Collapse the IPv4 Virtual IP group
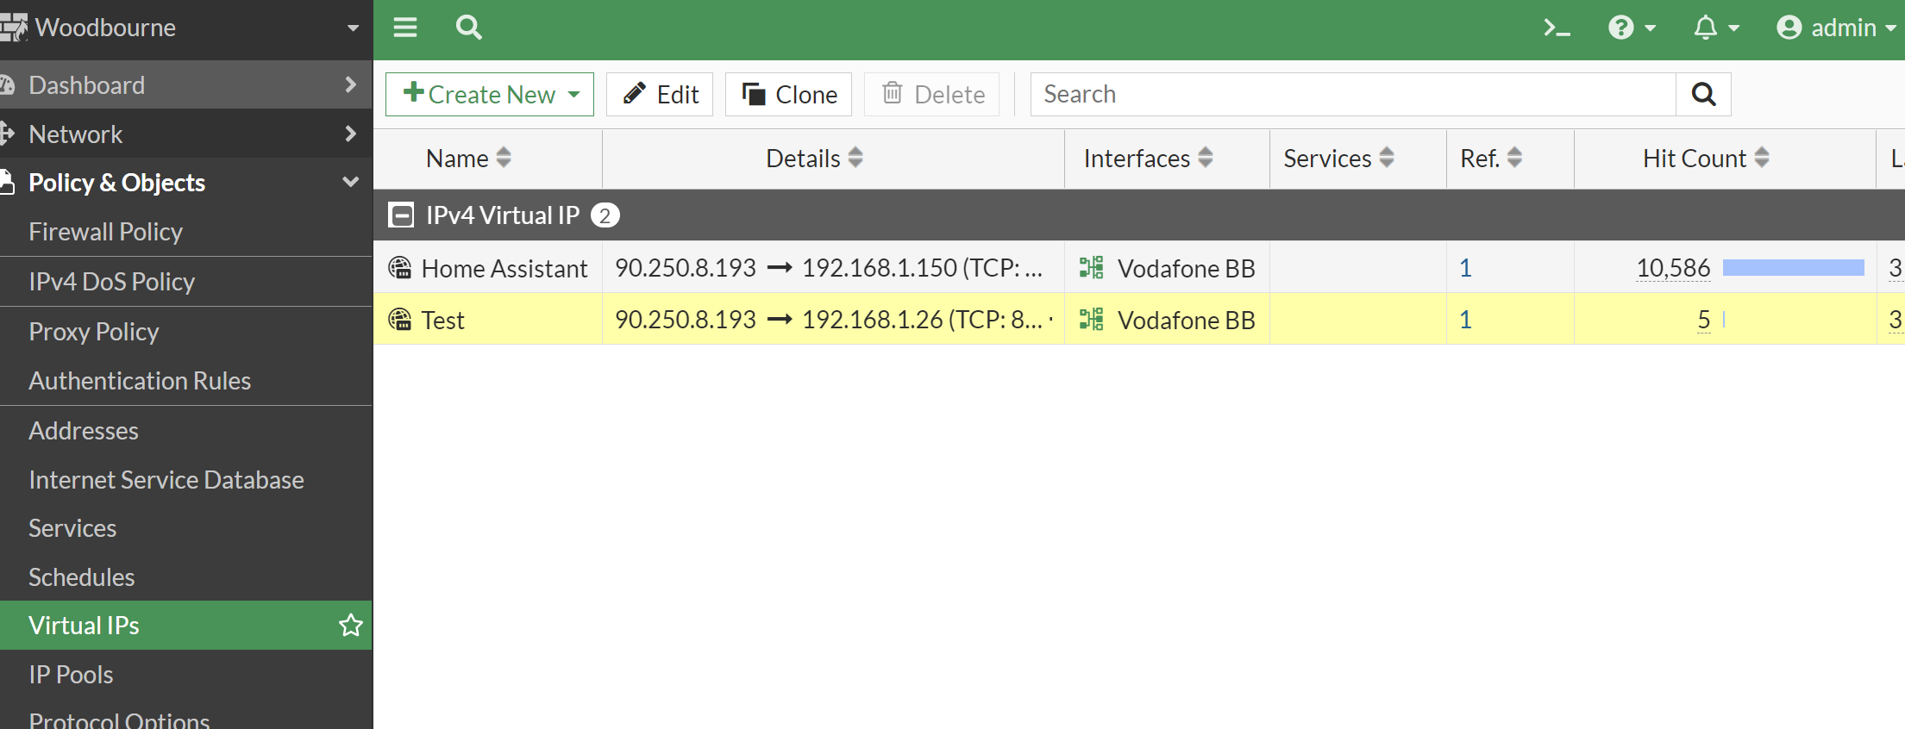The height and width of the screenshot is (729, 1905). tap(400, 215)
